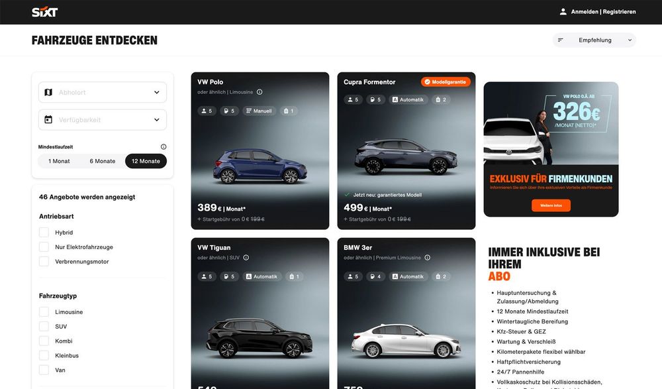Click the VW Tiguan card title
This screenshot has width=662, height=389.
[x=214, y=247]
